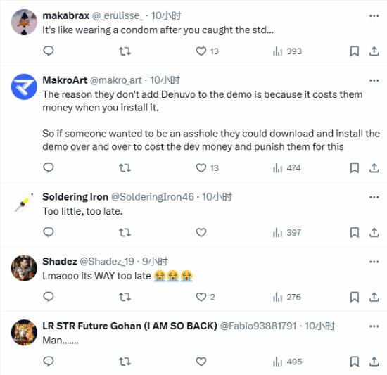The height and width of the screenshot is (375, 387).
Task: Open @makro_art profile handle link
Action: click(116, 80)
